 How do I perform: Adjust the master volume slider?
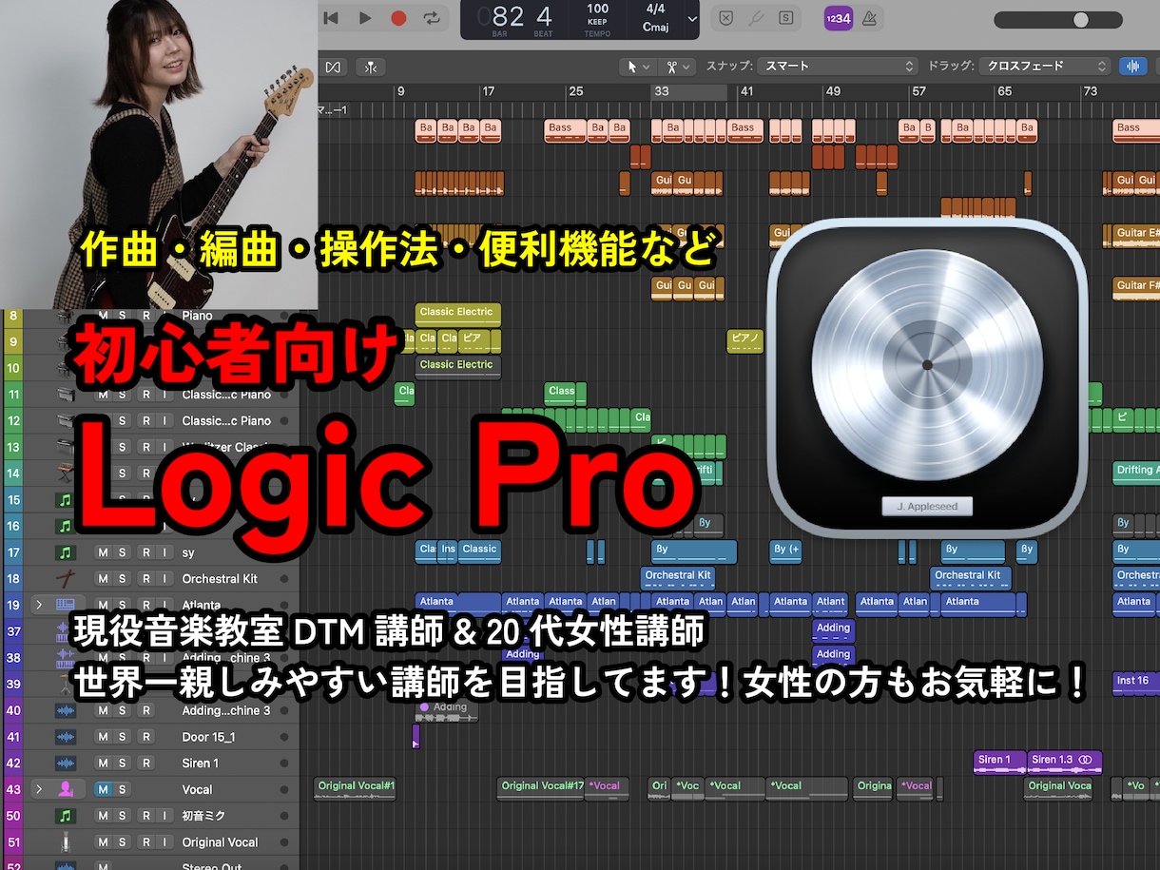tap(1057, 19)
